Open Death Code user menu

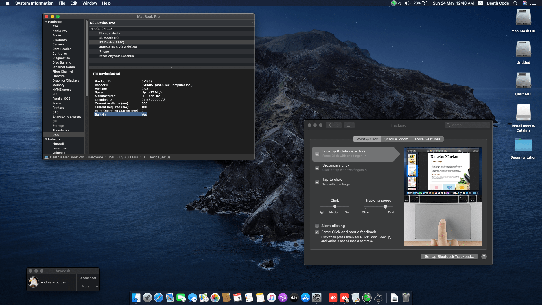pos(498,3)
